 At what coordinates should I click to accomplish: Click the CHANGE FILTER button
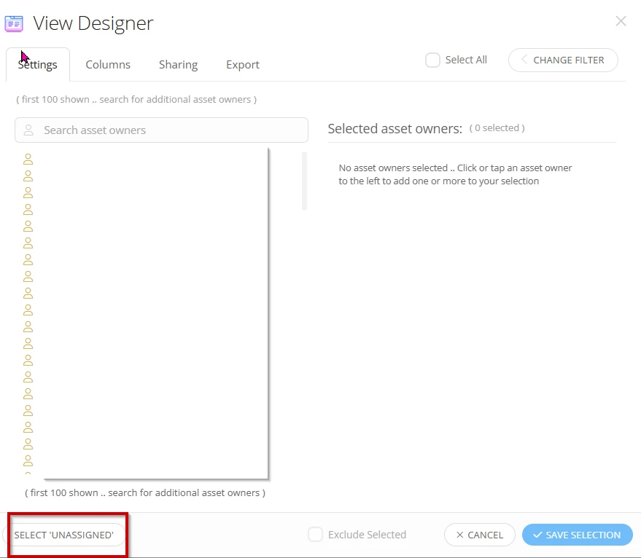coord(563,60)
